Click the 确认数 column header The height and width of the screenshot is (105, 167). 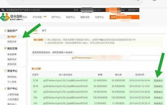(x=118, y=75)
